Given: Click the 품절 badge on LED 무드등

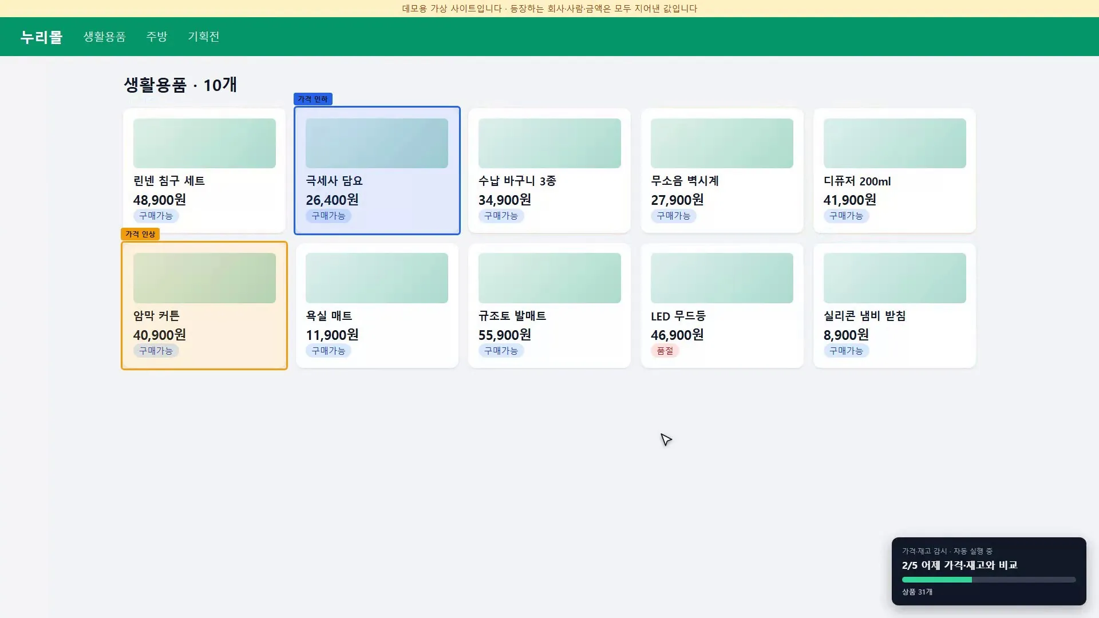Looking at the screenshot, I should point(665,351).
